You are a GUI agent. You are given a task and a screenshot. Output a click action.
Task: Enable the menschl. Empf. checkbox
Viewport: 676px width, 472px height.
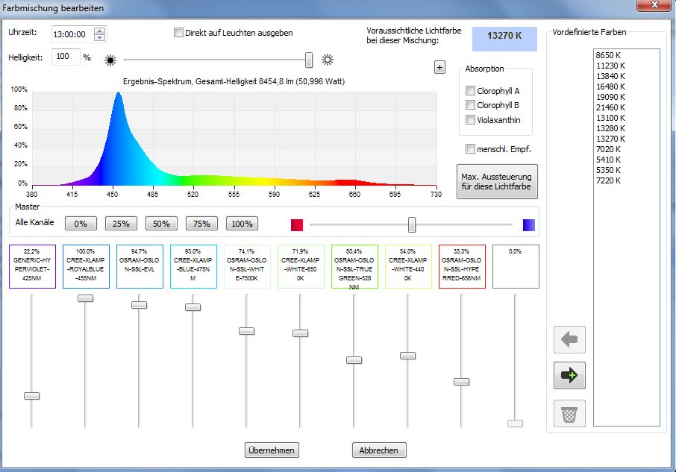pos(470,149)
